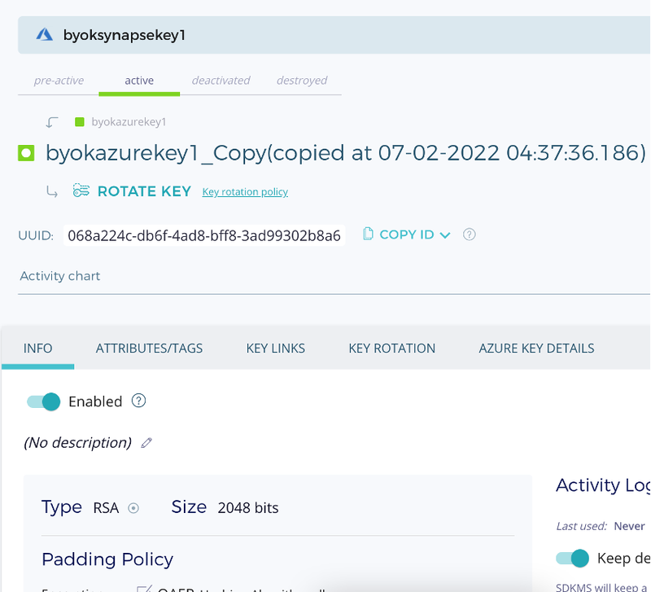Expand the COPY ID dropdown chevron
The image size is (651, 592).
(x=445, y=235)
